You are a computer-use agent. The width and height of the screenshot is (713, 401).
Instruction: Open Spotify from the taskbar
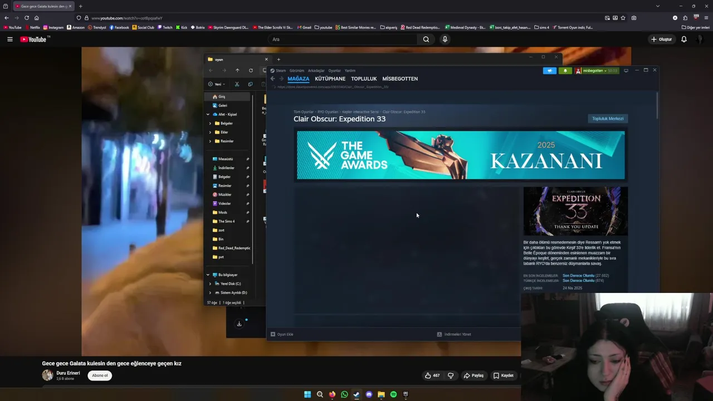click(393, 394)
